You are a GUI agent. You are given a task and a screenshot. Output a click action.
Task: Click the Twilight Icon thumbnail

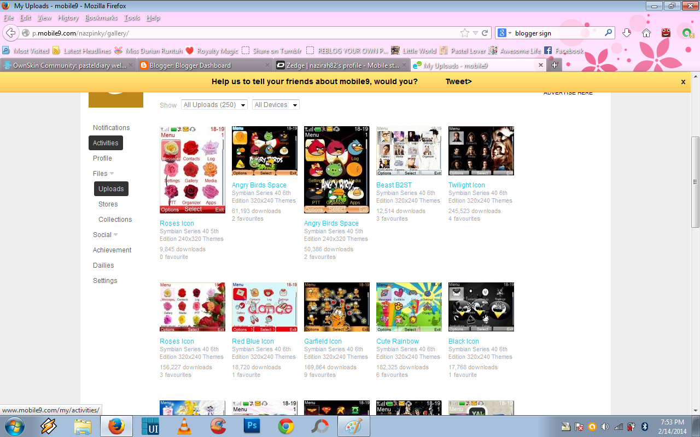pos(481,151)
